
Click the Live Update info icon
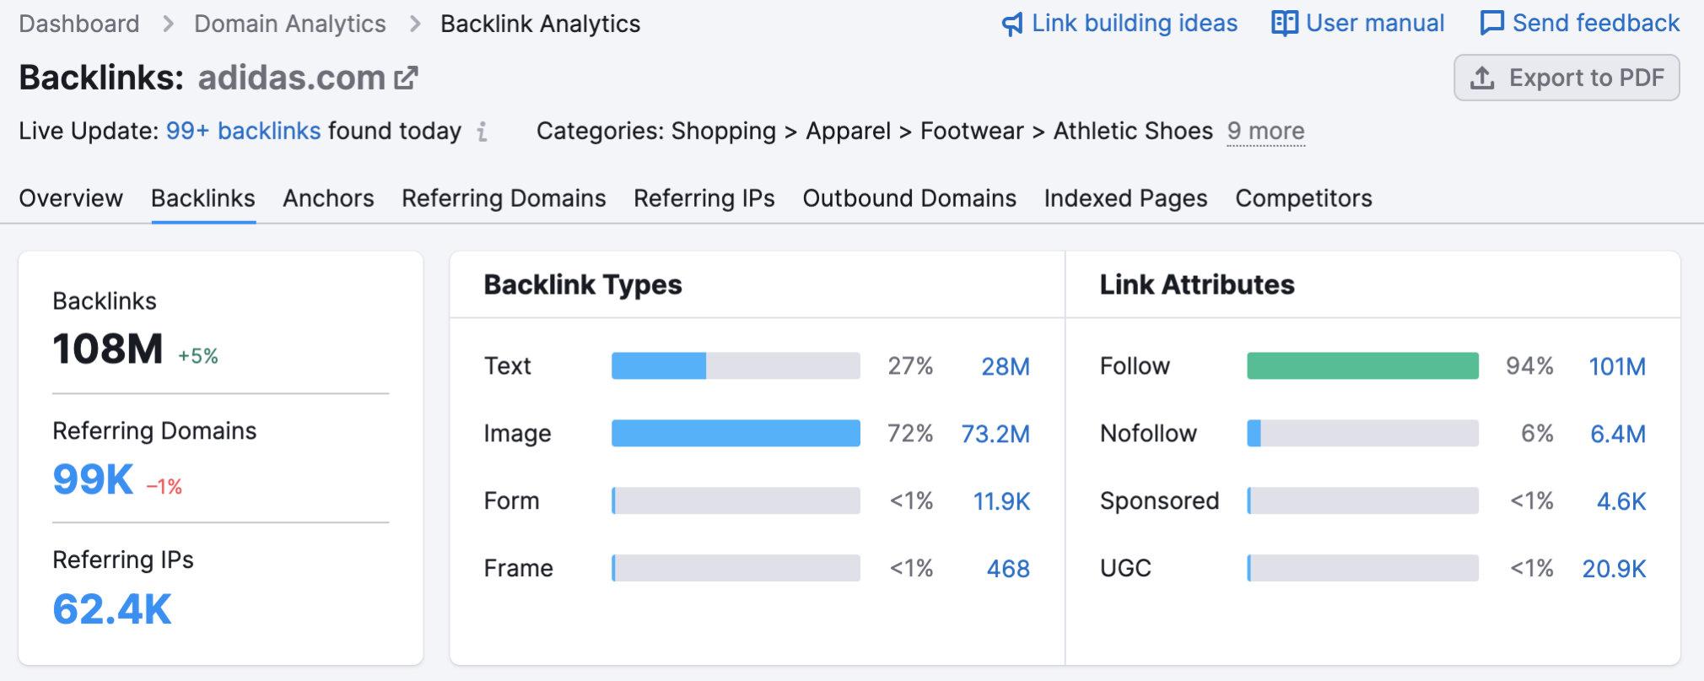point(482,132)
